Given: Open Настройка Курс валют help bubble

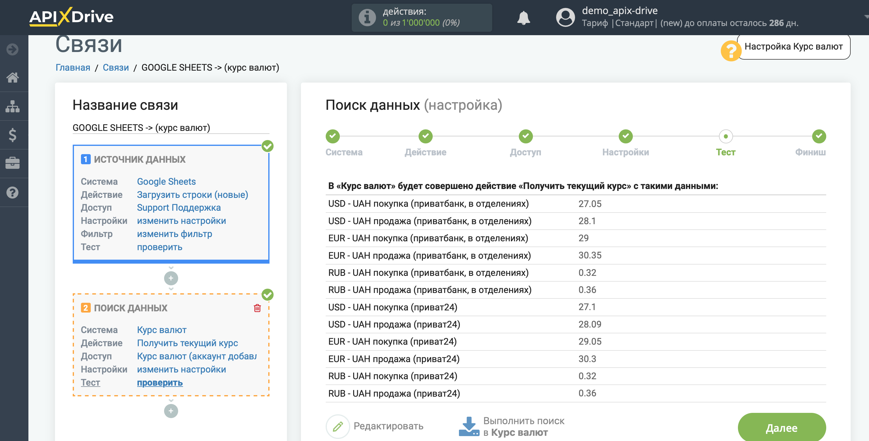Looking at the screenshot, I should 794,46.
